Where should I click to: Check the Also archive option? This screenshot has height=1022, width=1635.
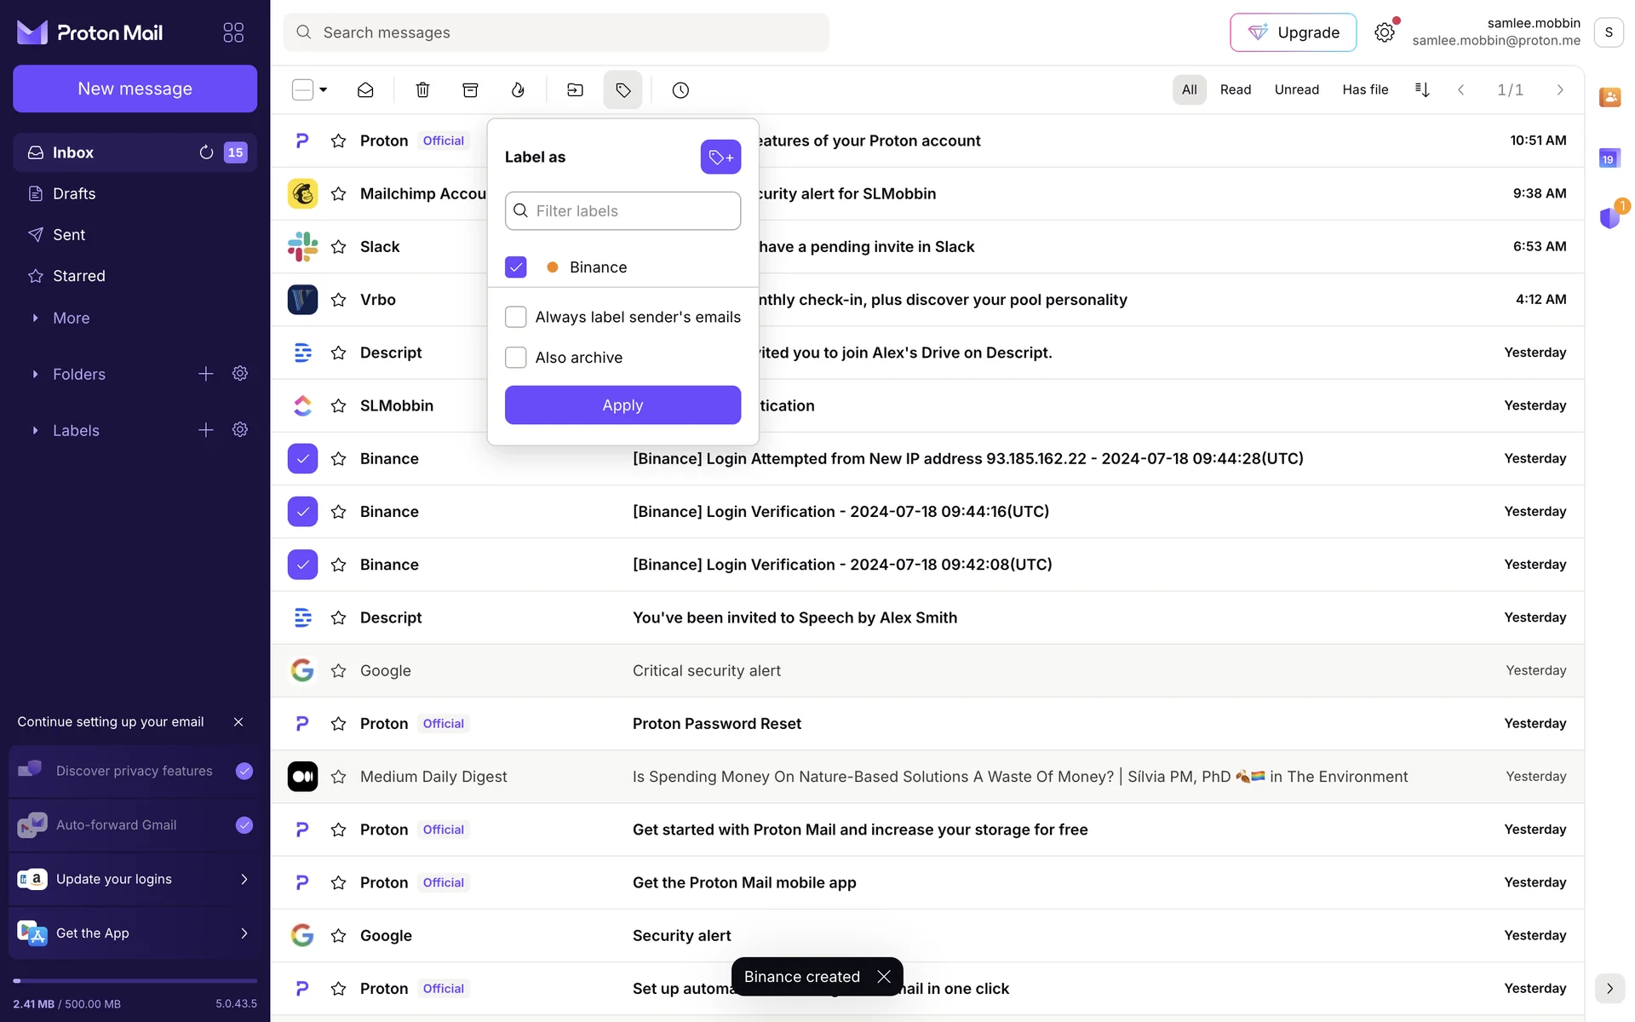coord(516,358)
